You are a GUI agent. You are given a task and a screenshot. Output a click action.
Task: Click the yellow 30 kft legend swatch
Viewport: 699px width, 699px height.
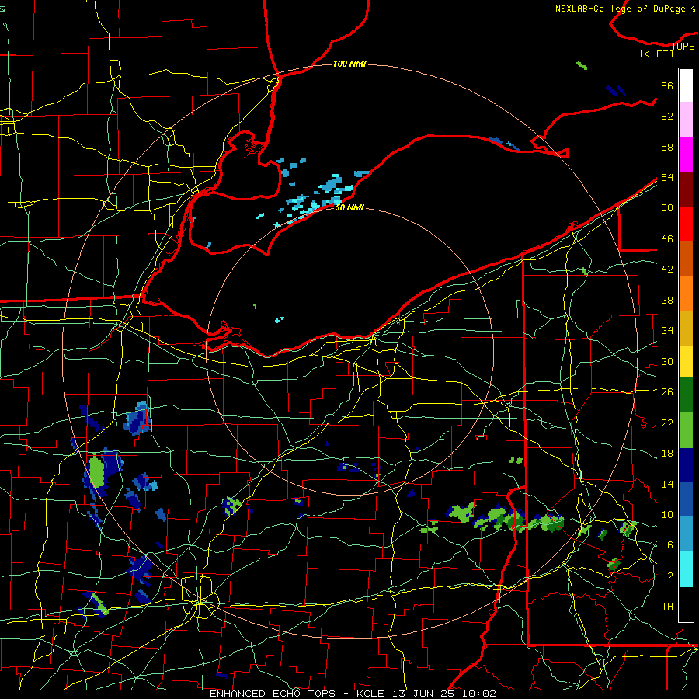(x=686, y=362)
